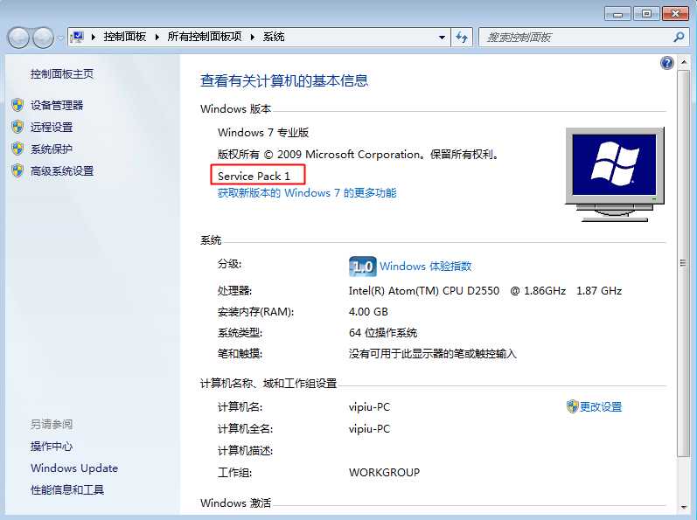Open help via blue question mark icon
The image size is (697, 520).
(666, 63)
